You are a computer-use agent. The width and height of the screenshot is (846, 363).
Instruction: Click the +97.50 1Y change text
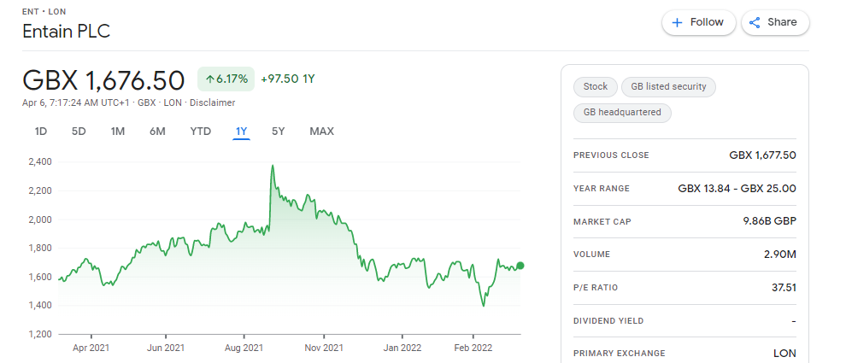pos(288,79)
